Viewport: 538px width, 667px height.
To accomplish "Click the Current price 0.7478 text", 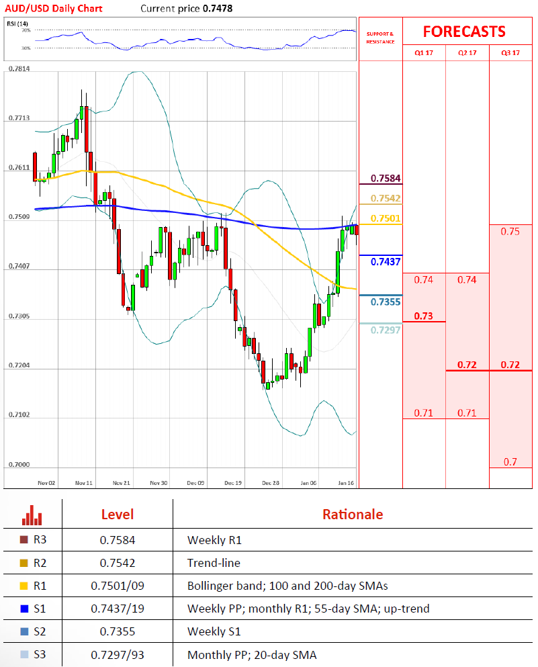I will [x=186, y=8].
